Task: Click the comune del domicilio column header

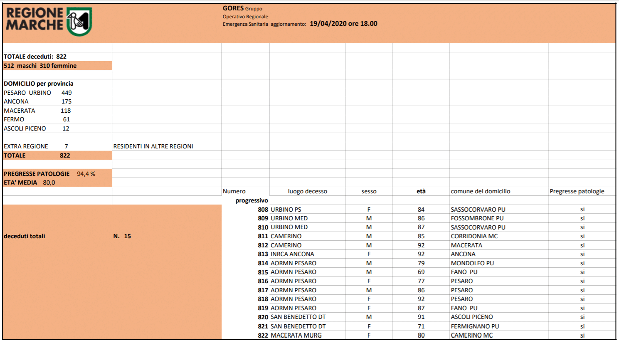Action: pos(480,191)
